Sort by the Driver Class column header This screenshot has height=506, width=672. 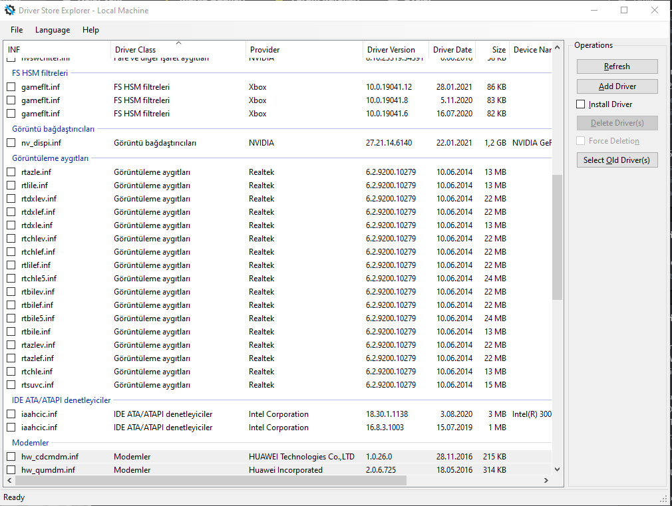(x=135, y=50)
